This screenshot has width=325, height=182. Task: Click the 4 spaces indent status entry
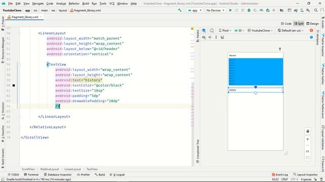click(306, 179)
